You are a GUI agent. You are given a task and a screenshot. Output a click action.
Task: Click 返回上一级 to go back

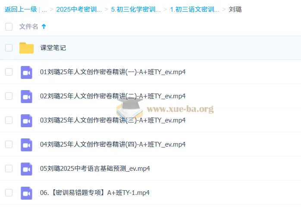click(21, 9)
